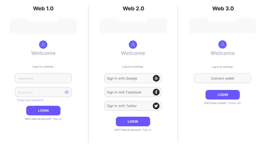Image resolution: width=272 pixels, height=145 pixels.
Task: Click the Twitter bird icon
Action: point(156,106)
